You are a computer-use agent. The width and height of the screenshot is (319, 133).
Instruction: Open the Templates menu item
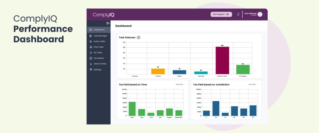click(x=99, y=58)
